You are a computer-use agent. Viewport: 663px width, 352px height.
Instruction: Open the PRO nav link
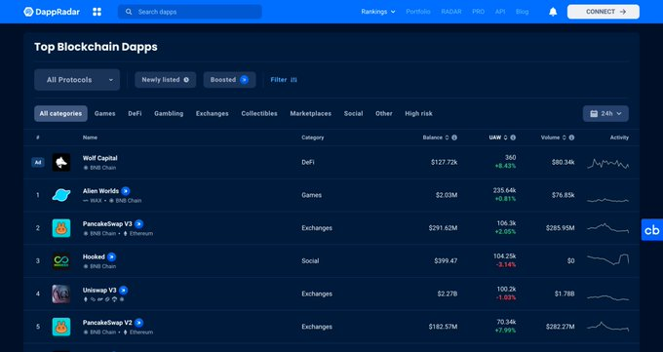tap(478, 12)
